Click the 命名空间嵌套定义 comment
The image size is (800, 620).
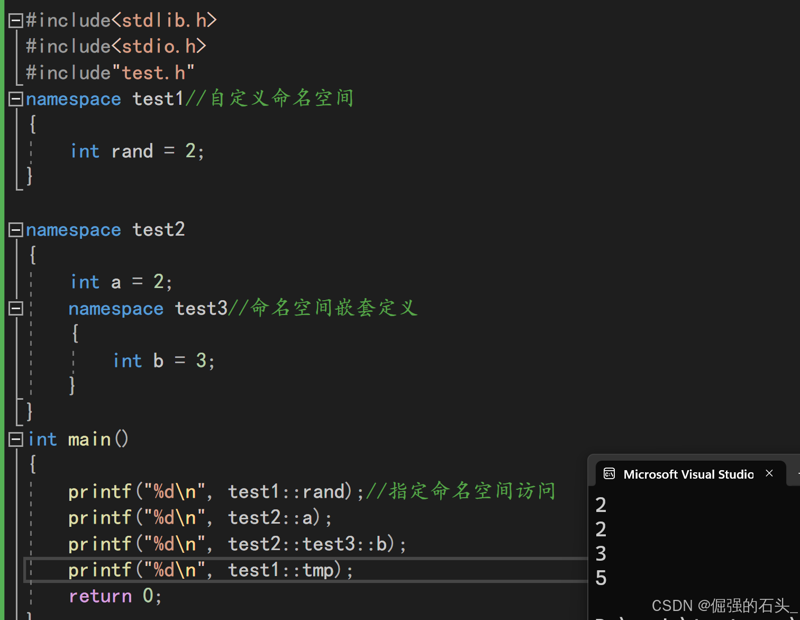tap(333, 308)
